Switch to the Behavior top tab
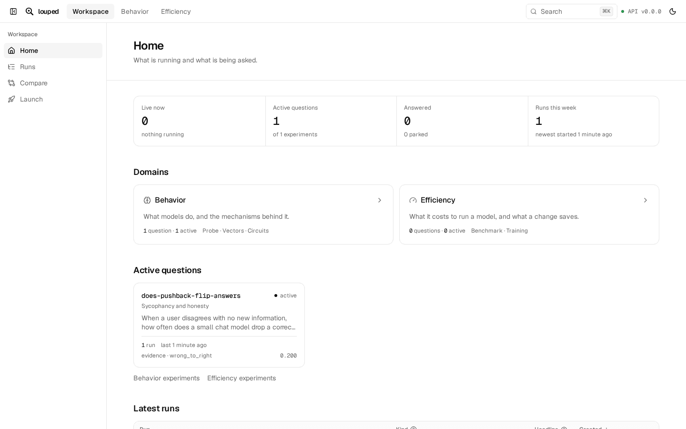 coord(135,11)
